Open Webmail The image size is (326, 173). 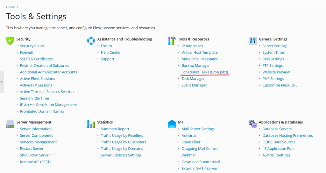pyautogui.click(x=189, y=155)
